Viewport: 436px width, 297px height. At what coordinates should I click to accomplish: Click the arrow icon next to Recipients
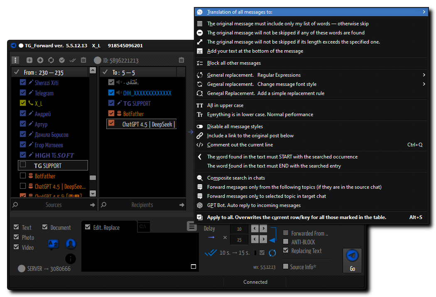click(182, 205)
